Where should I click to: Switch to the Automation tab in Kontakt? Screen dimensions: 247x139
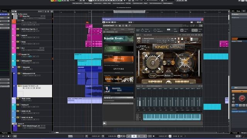(131, 29)
